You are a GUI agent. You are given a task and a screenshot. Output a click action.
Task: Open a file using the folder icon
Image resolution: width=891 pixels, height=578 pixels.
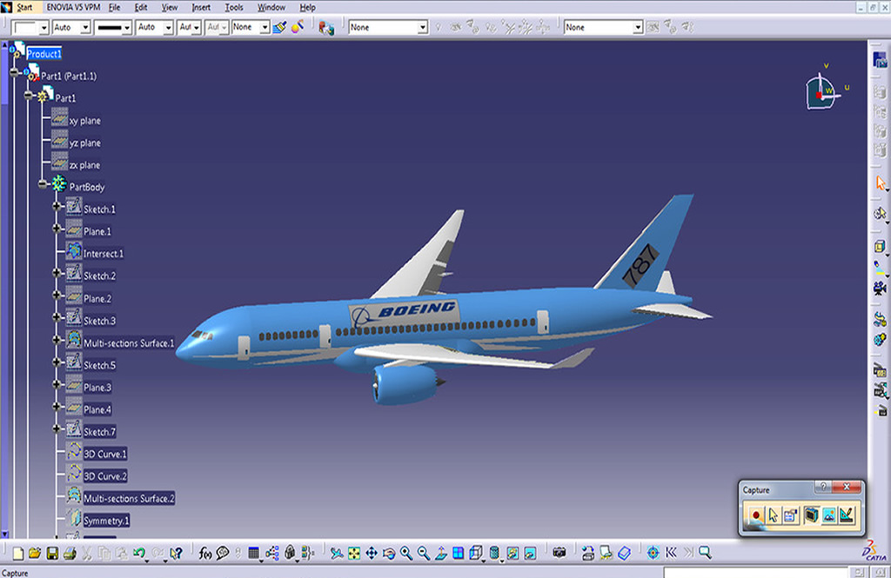tap(35, 553)
